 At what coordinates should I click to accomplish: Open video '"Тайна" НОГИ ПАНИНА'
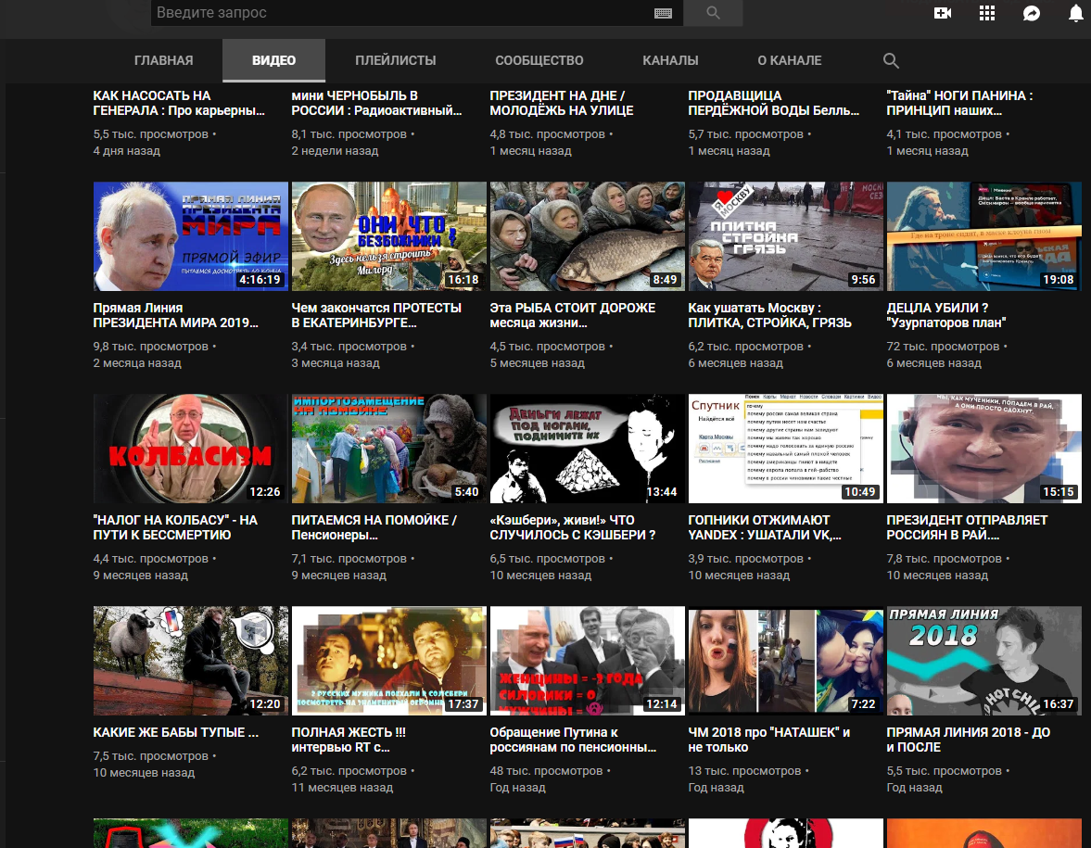pos(959,103)
